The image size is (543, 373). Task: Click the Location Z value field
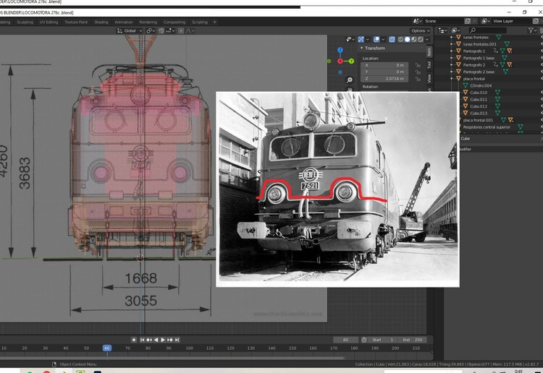[385, 78]
